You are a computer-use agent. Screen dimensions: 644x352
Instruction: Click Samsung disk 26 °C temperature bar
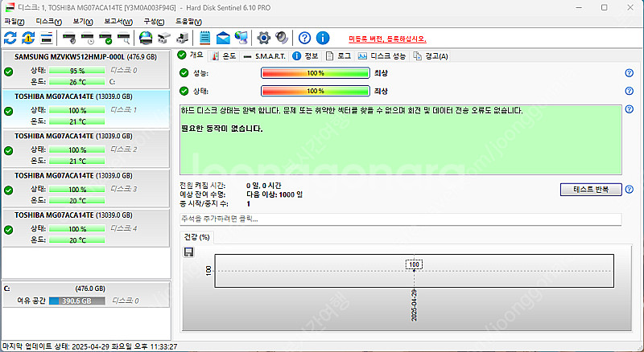[x=76, y=82]
